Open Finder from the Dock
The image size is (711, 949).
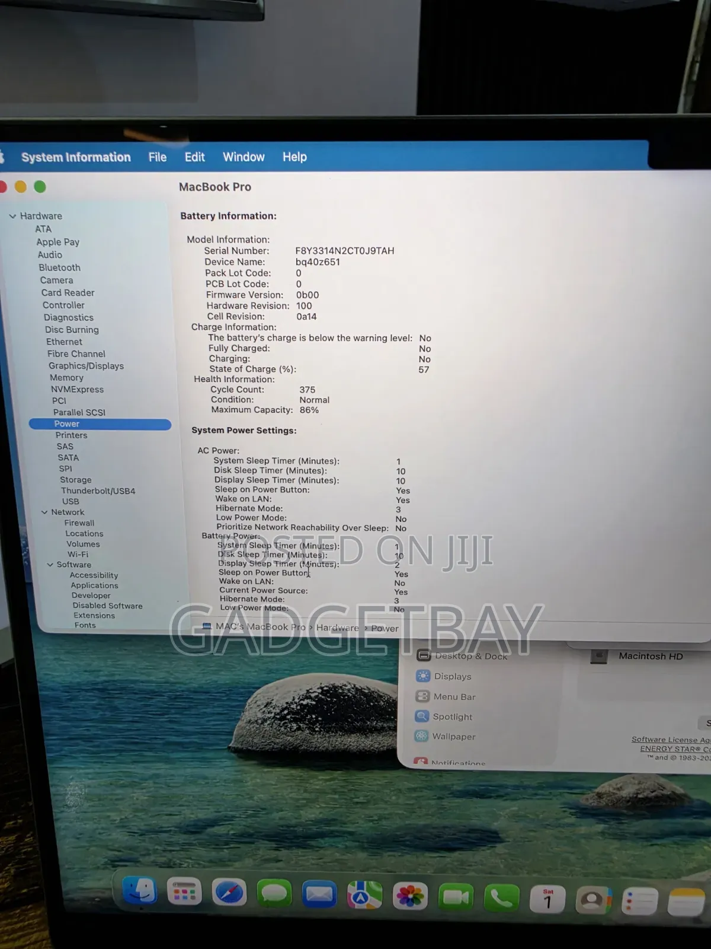pos(140,891)
